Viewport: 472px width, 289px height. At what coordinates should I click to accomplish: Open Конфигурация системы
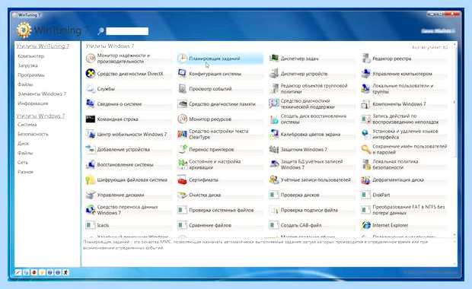pos(220,74)
